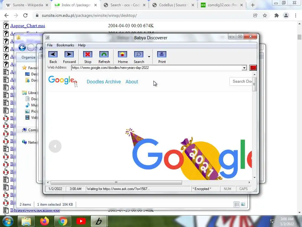Select Favorites in Explorer navigation pane

(29, 68)
